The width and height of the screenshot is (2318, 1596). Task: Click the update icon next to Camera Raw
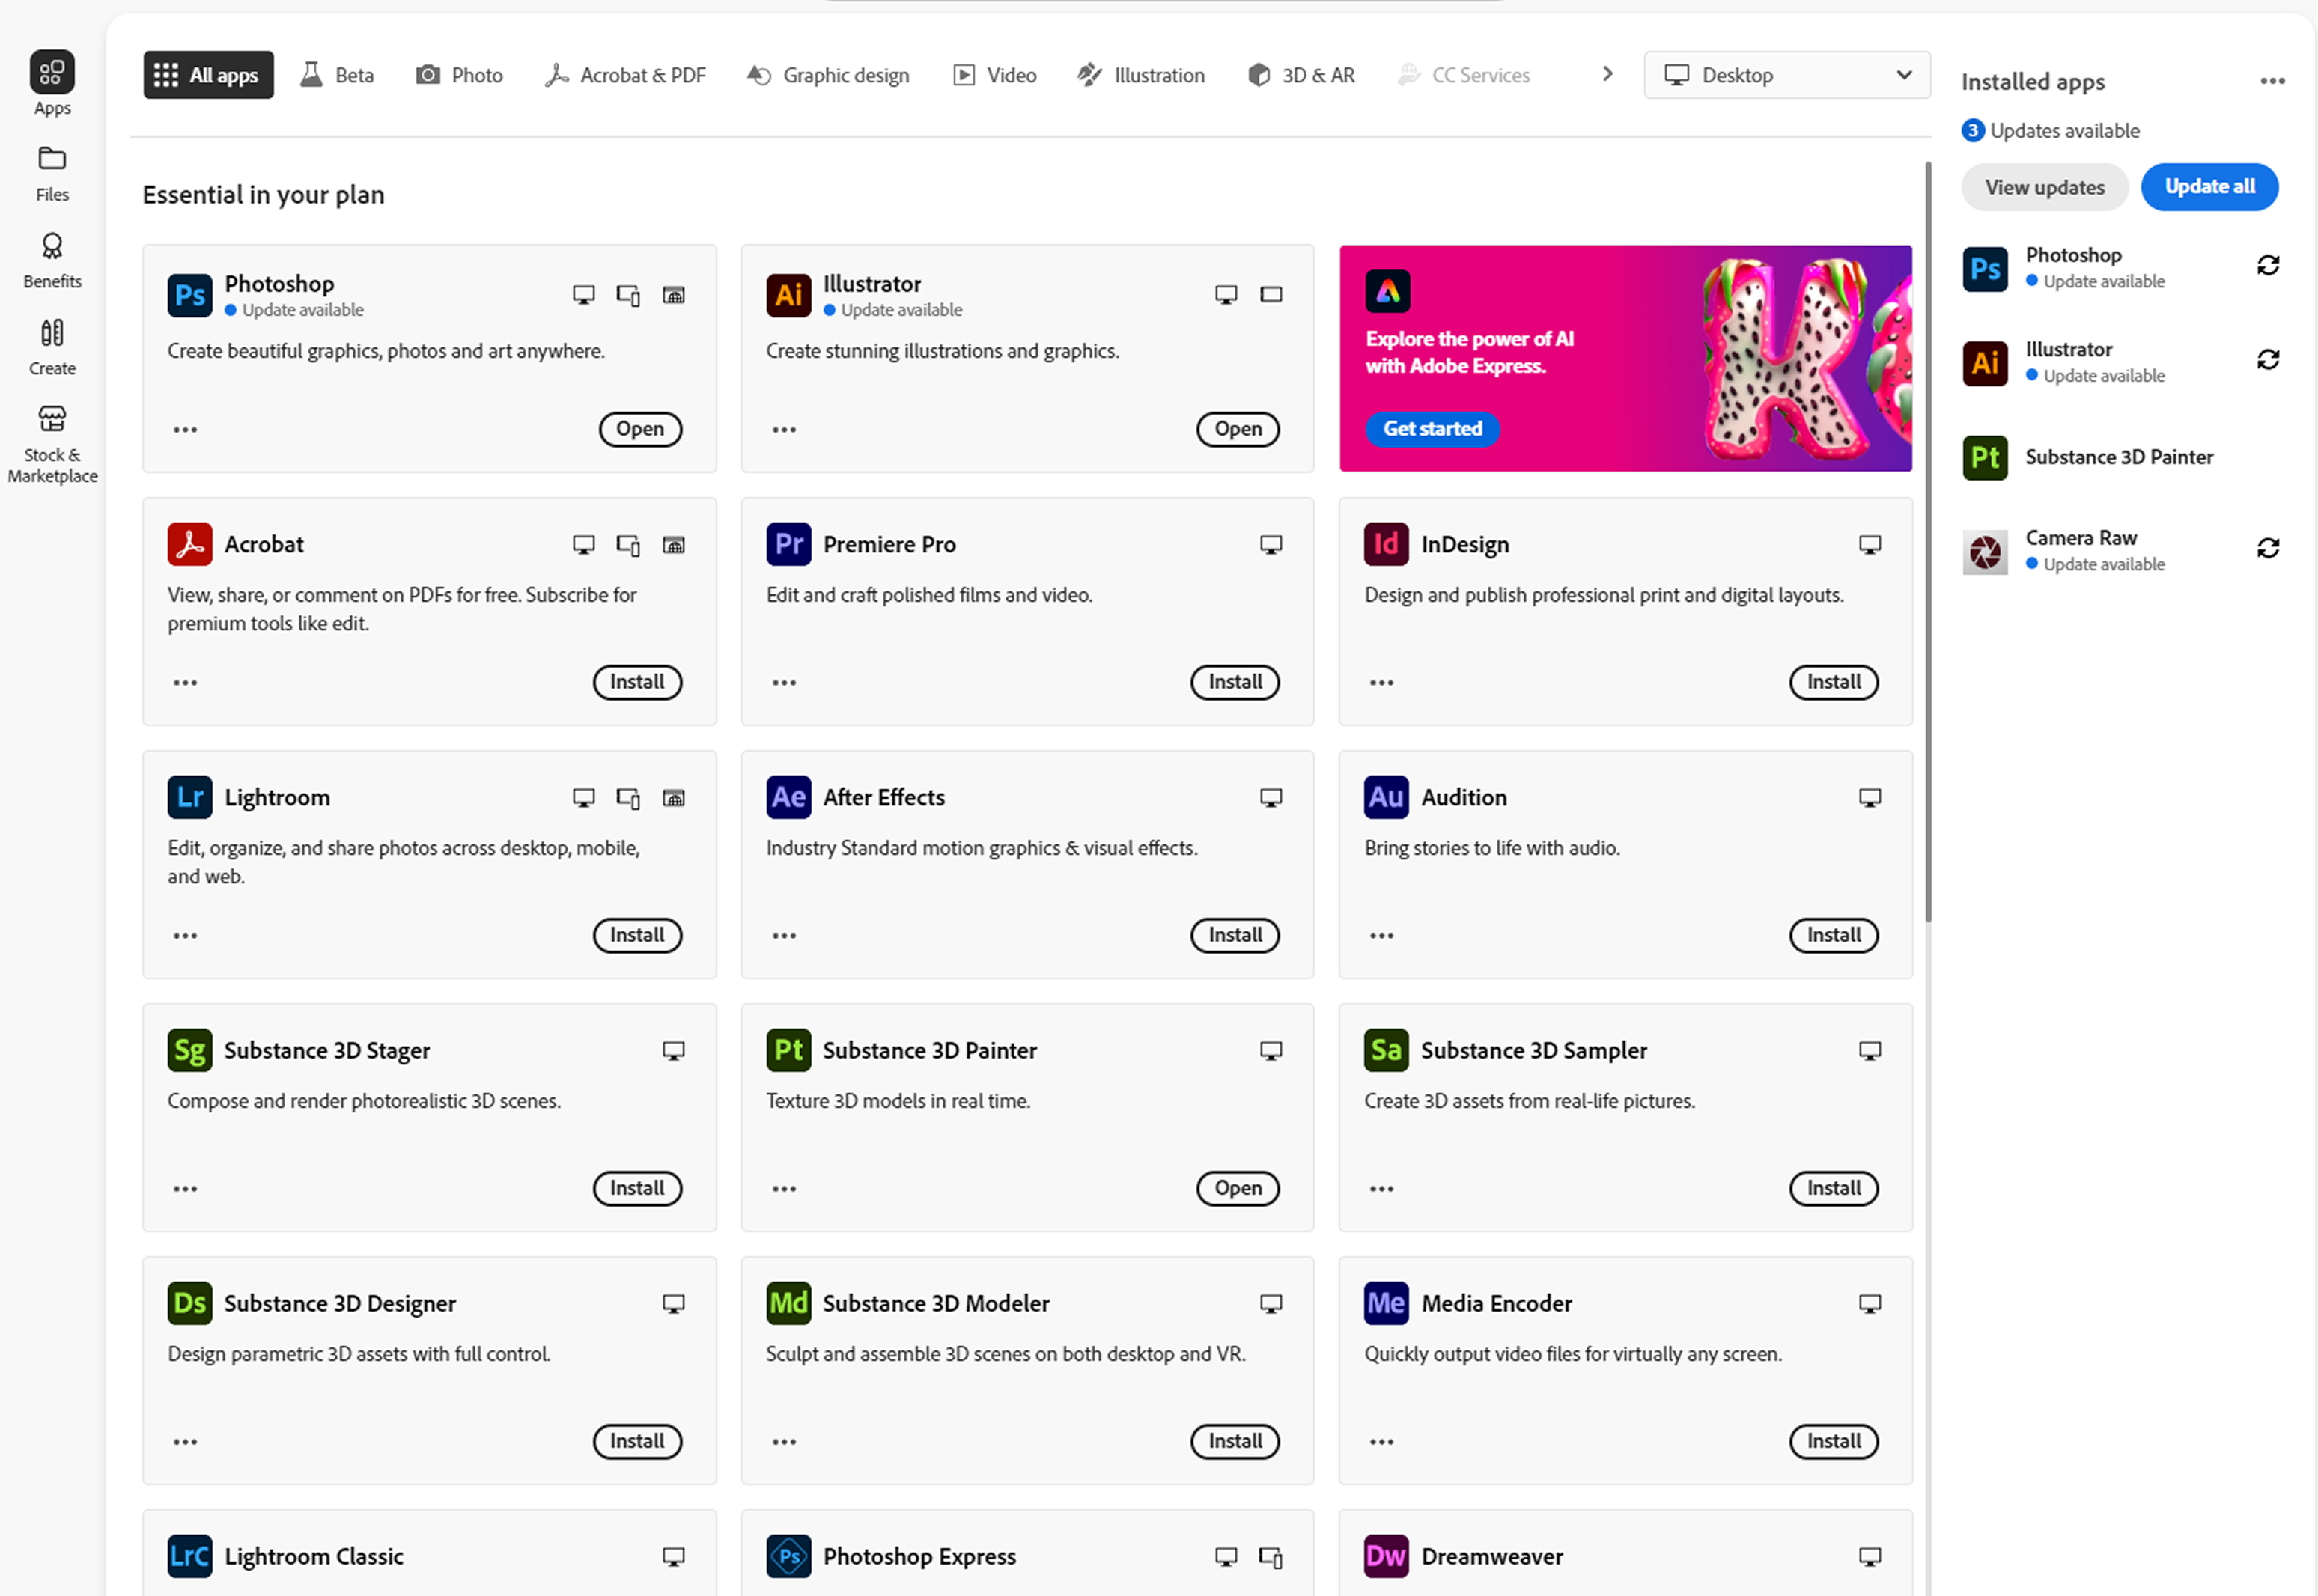[2267, 548]
